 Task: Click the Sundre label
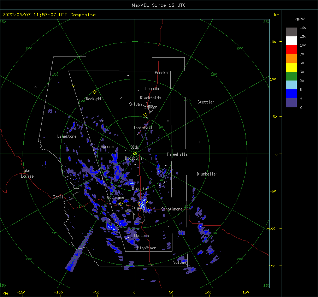[107, 147]
